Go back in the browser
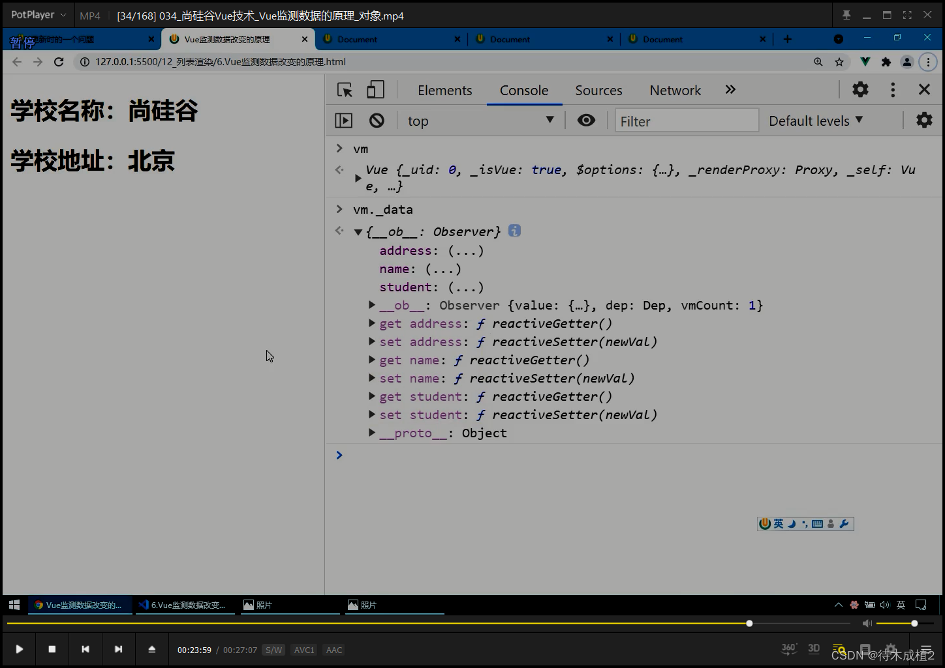 point(17,62)
